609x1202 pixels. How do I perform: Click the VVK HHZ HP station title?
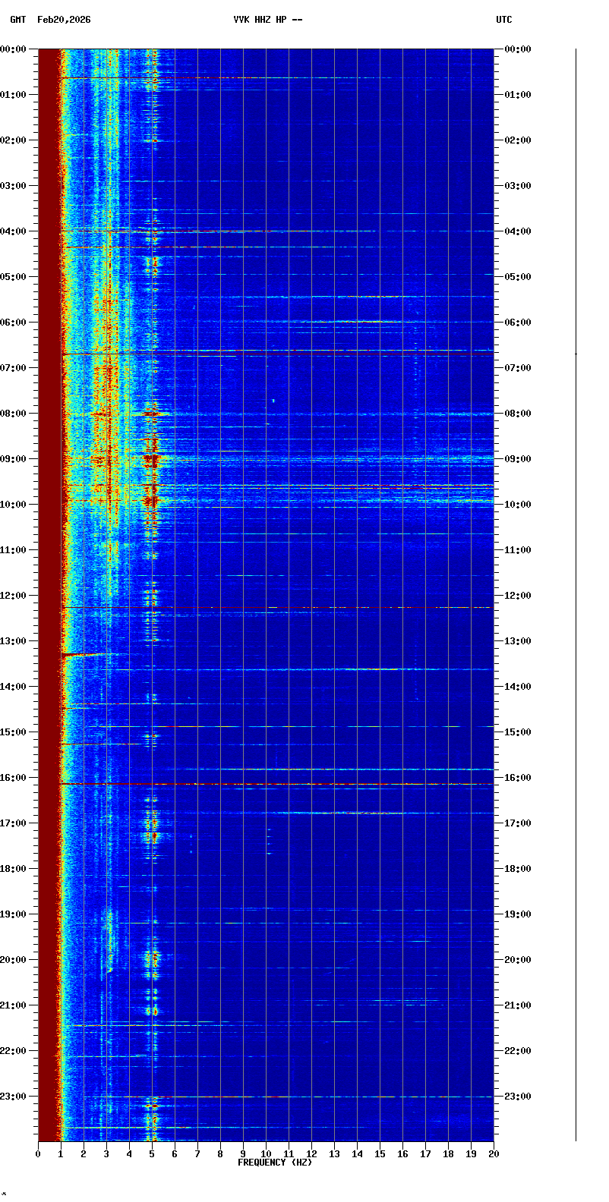coord(267,20)
